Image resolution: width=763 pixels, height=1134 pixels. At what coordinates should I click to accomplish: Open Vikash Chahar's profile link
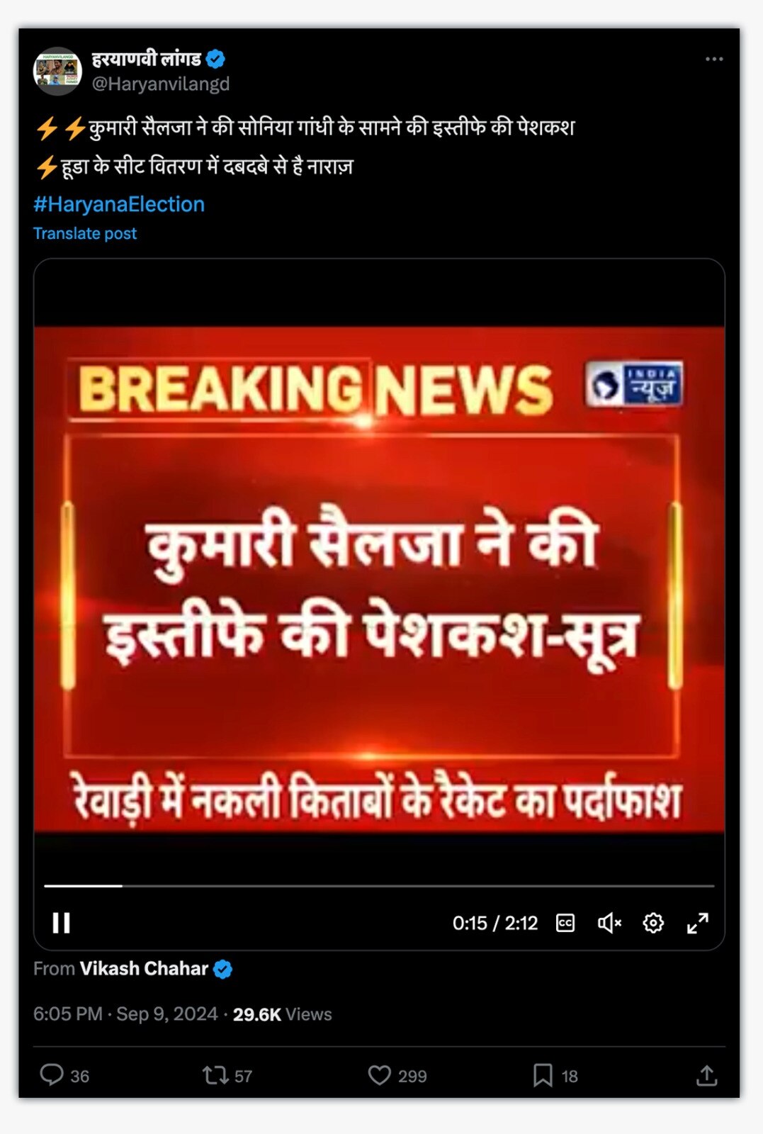(x=144, y=969)
